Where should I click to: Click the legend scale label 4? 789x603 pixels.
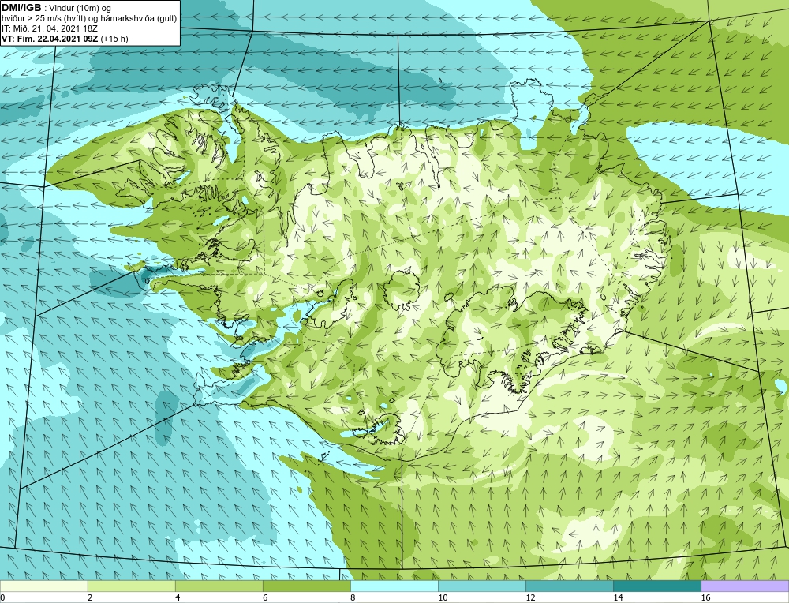click(x=178, y=597)
